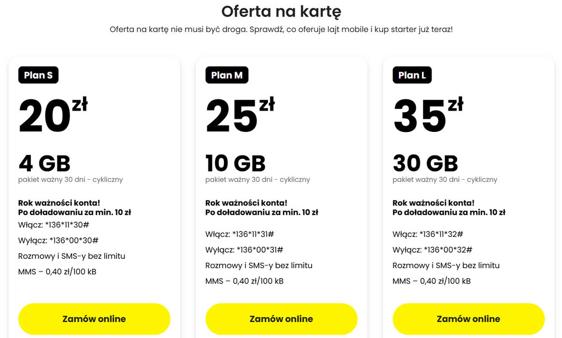562x338 pixels.
Task: Click Zamów online for Plan S
Action: click(94, 319)
